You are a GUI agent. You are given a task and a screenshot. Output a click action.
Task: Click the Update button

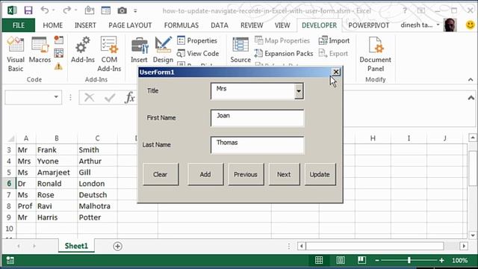pyautogui.click(x=320, y=174)
